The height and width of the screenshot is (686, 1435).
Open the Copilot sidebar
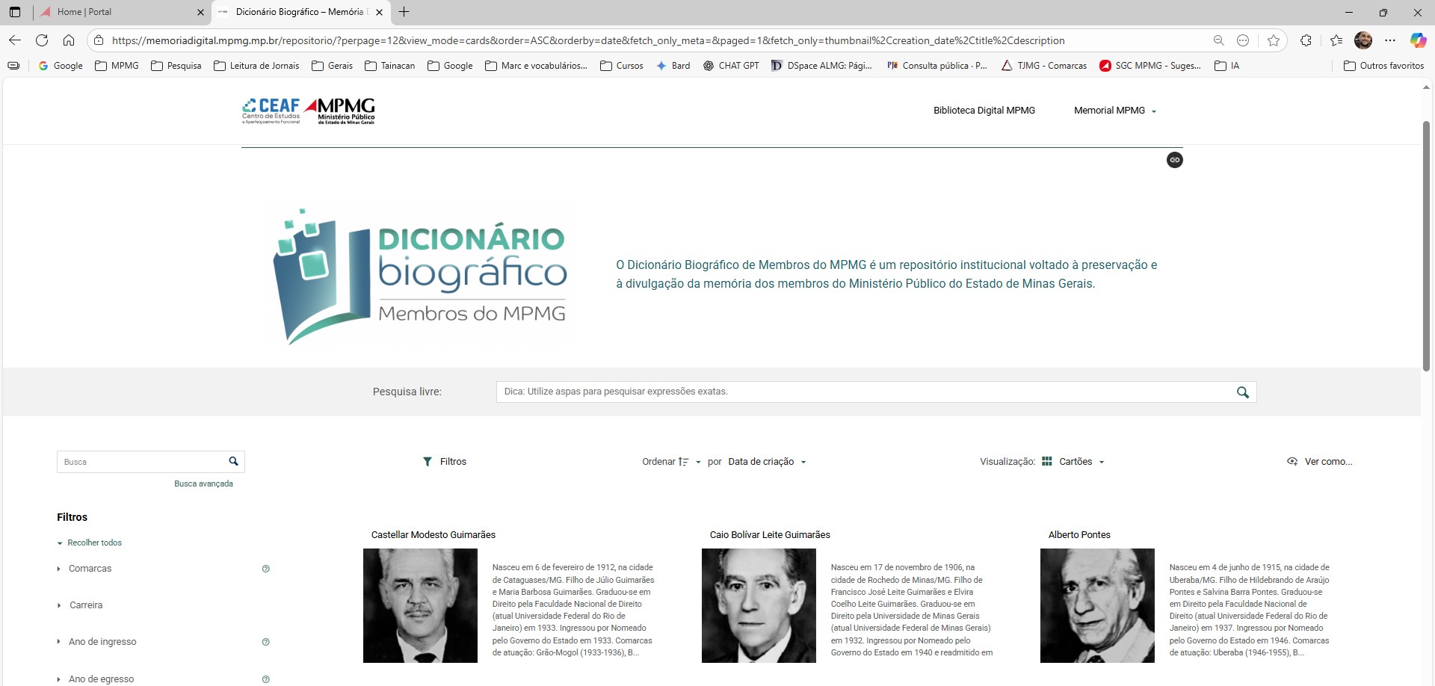click(x=1418, y=40)
